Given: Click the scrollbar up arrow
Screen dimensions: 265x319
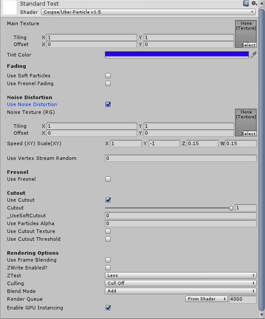Looking at the screenshot, I should (262, 3).
